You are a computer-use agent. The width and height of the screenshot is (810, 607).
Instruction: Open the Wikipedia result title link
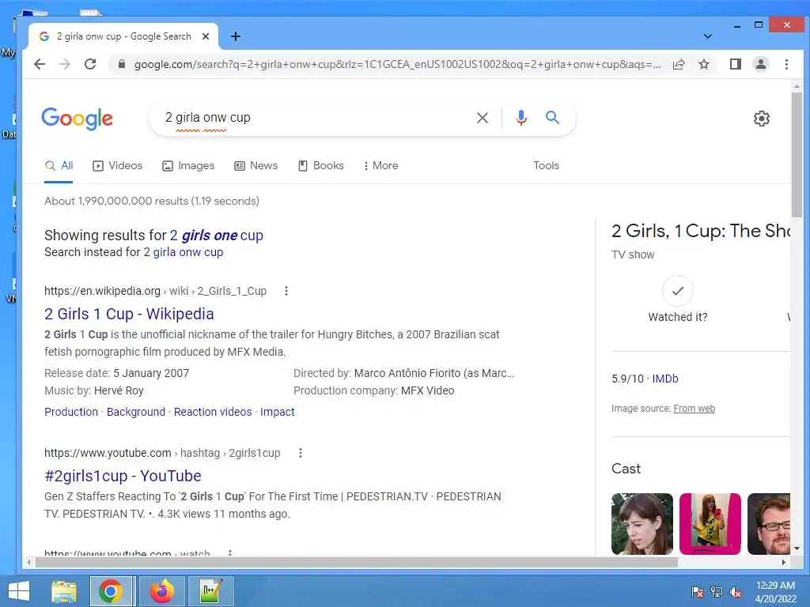129,314
